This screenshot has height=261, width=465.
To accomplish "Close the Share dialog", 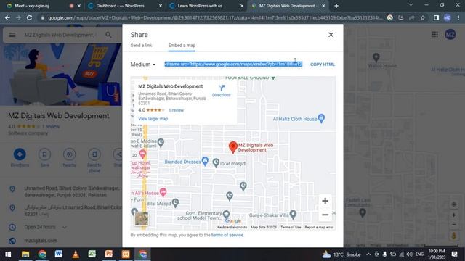I will point(331,35).
